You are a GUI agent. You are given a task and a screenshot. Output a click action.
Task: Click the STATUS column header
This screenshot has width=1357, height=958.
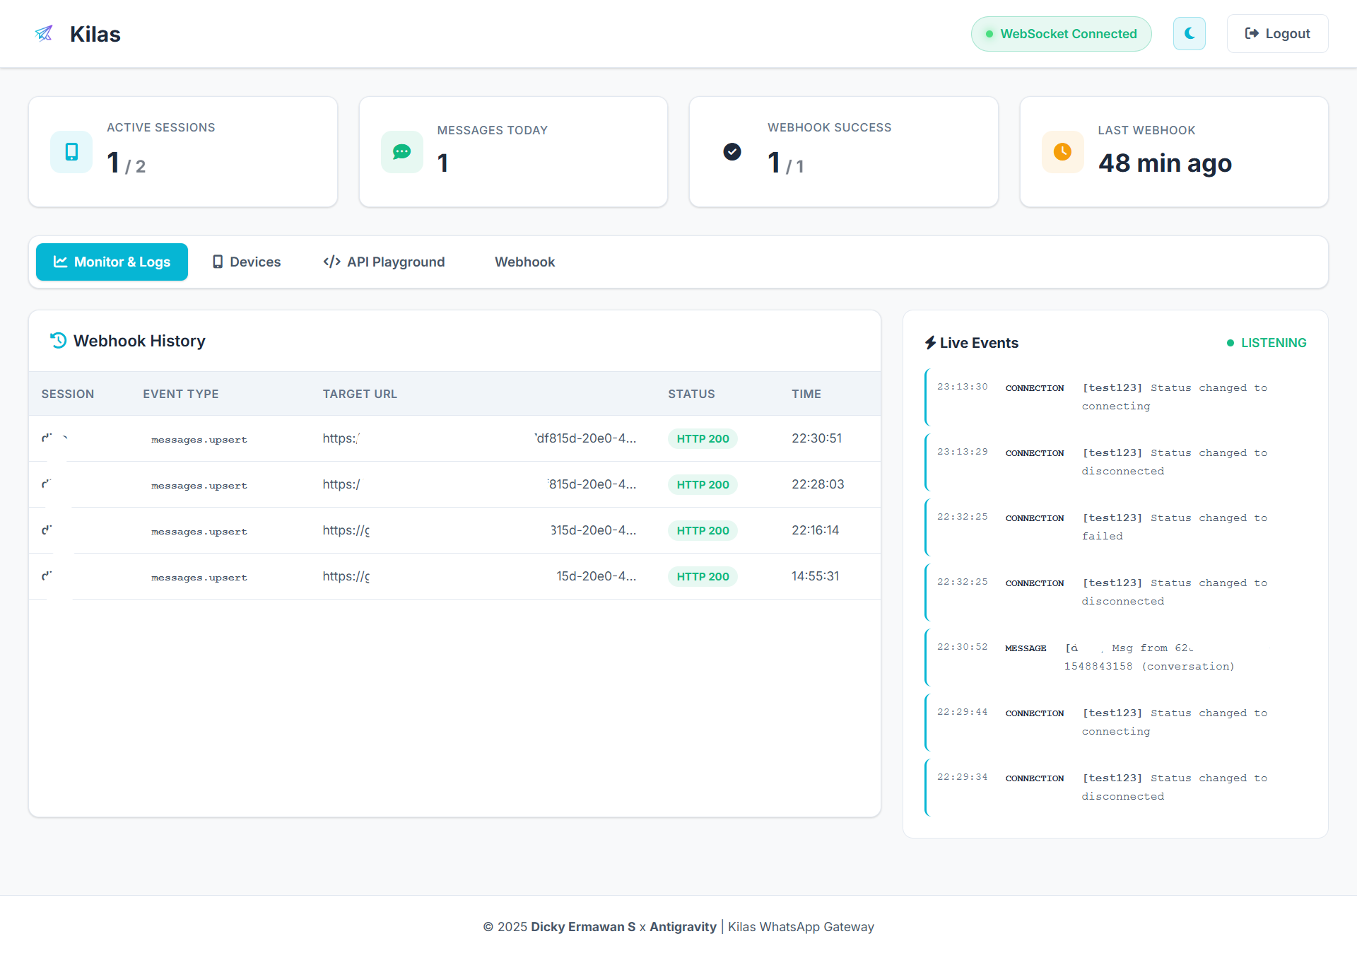(691, 394)
